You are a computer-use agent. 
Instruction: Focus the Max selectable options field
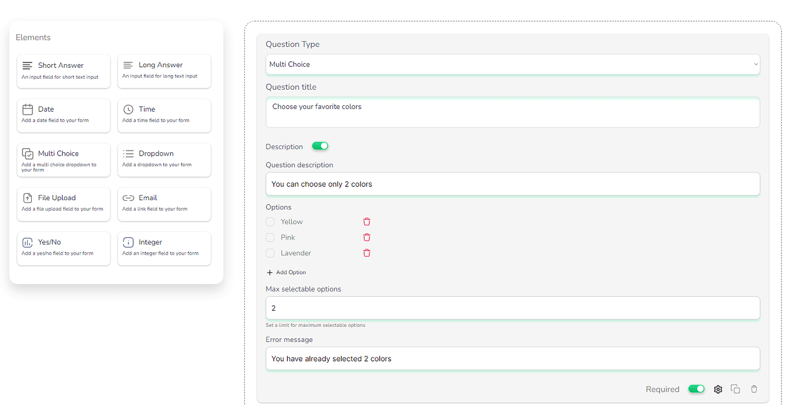point(512,308)
